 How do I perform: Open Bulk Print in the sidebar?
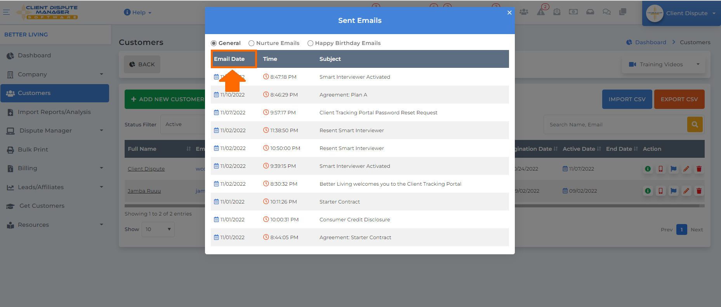55,150
